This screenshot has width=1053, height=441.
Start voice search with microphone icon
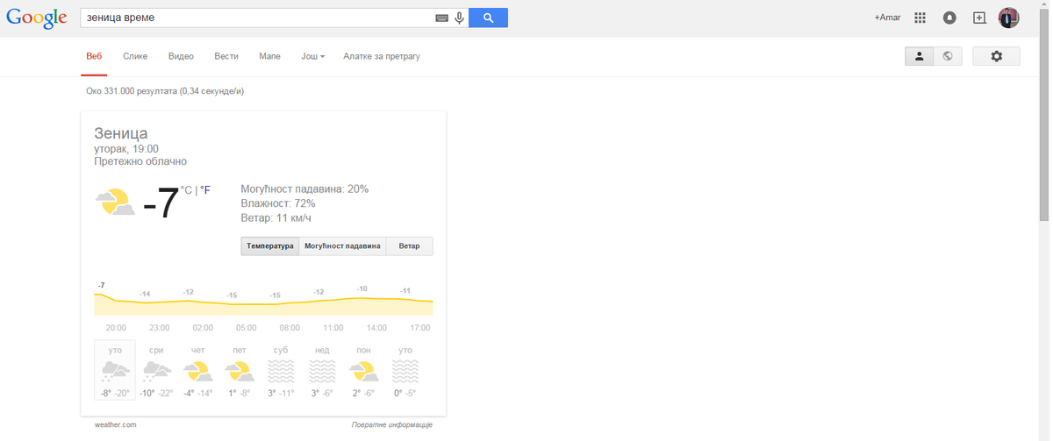click(x=459, y=18)
